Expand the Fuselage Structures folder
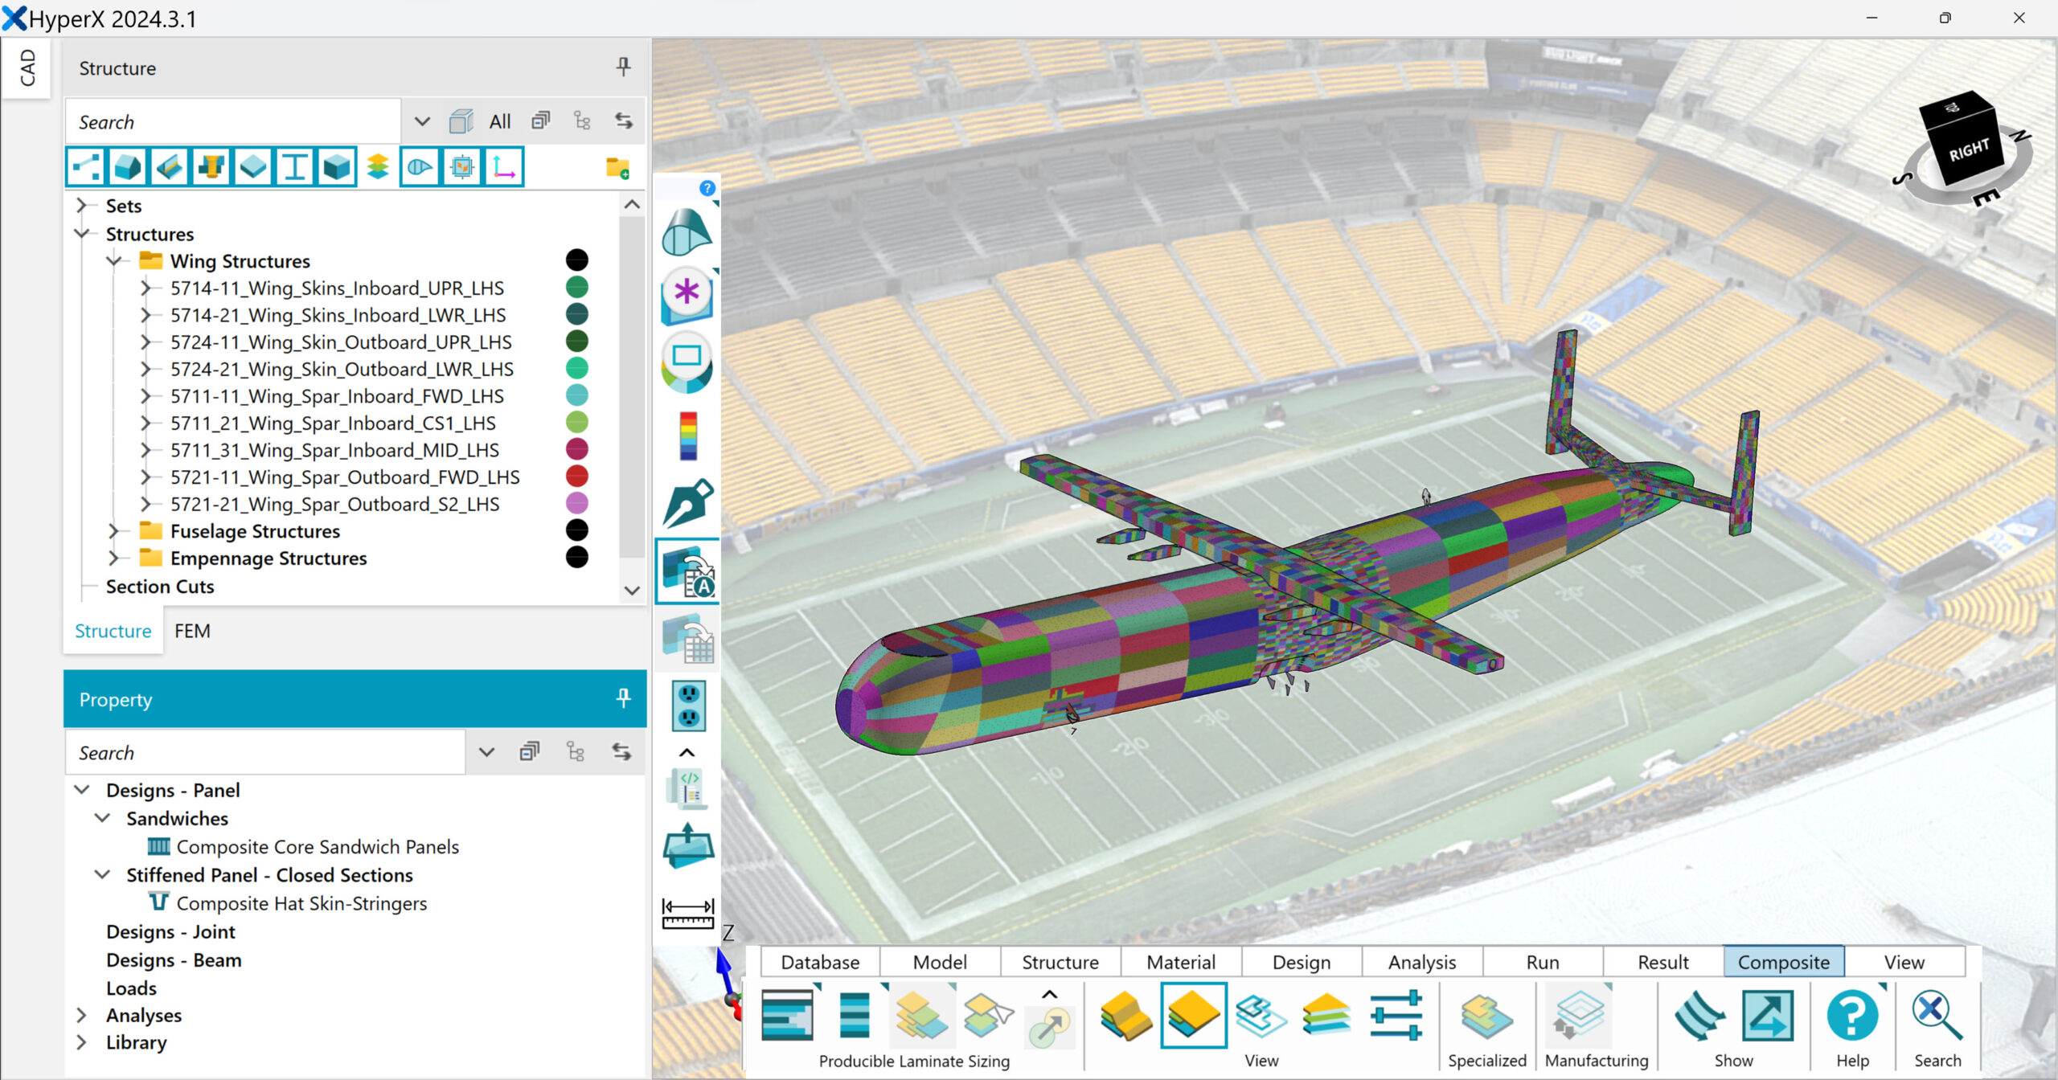This screenshot has height=1080, width=2058. point(114,531)
